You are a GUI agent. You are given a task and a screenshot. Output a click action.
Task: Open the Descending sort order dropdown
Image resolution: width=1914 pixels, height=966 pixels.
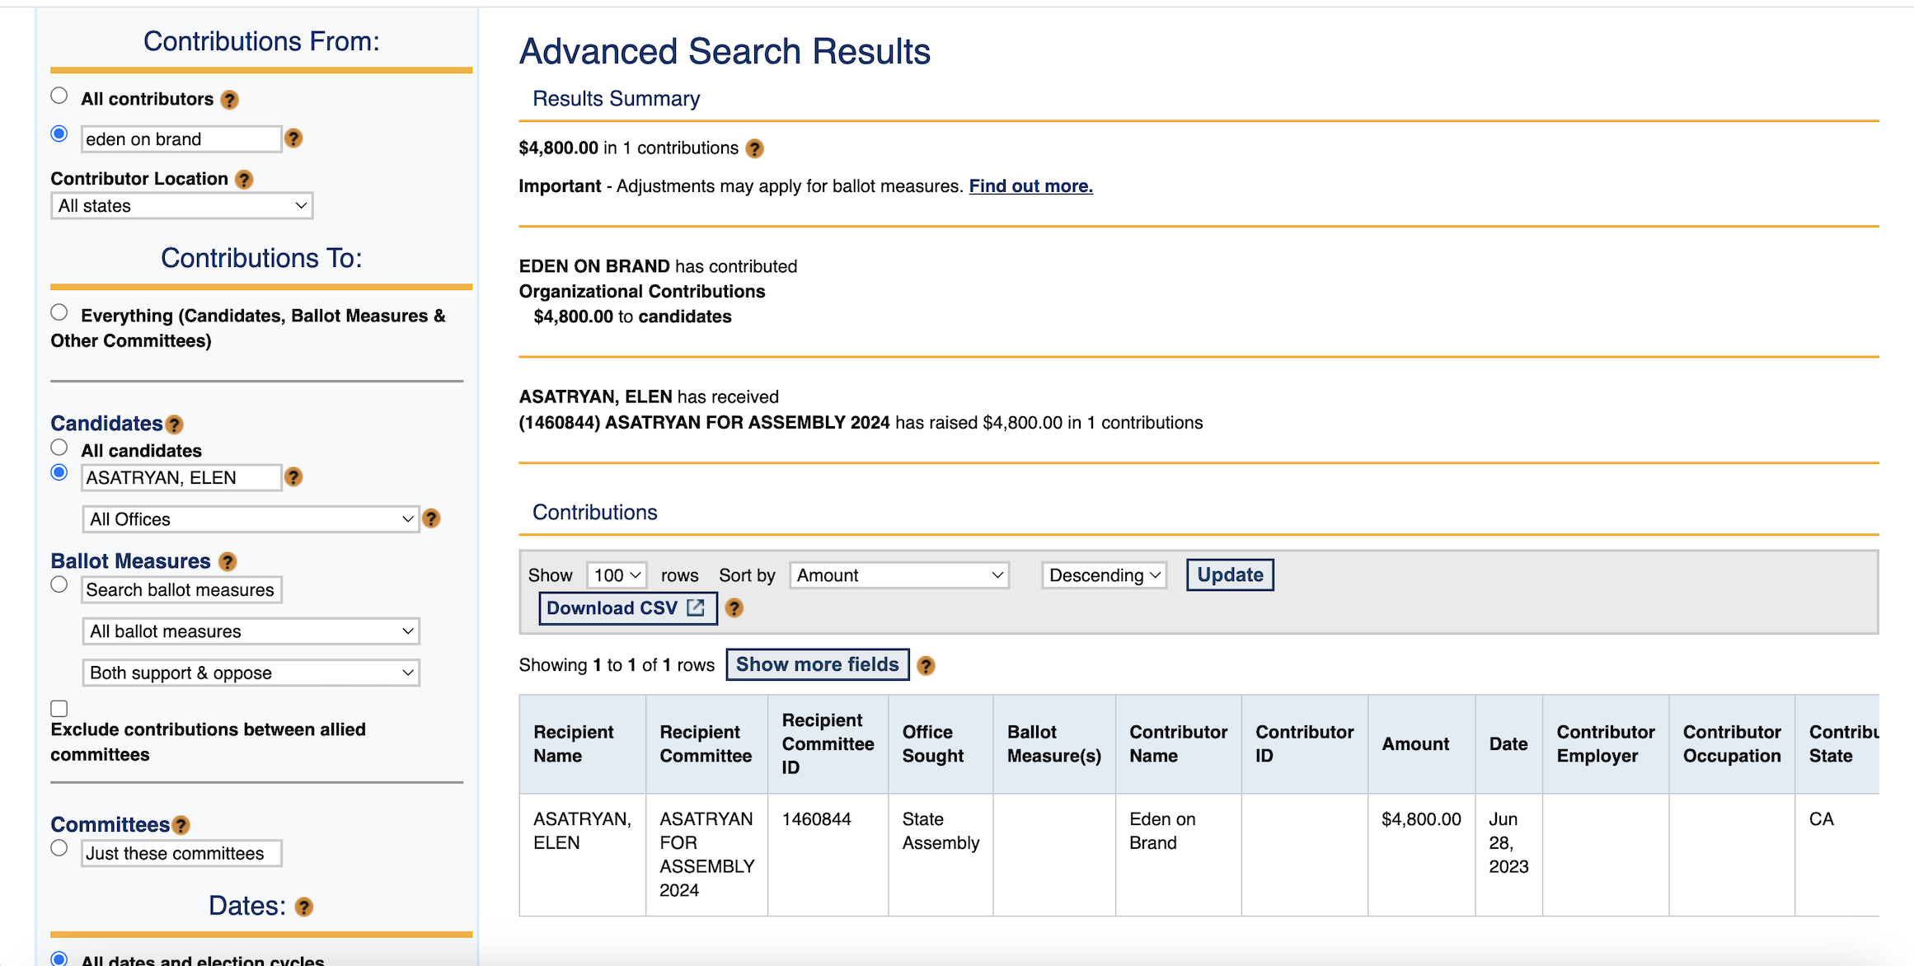click(x=1104, y=575)
